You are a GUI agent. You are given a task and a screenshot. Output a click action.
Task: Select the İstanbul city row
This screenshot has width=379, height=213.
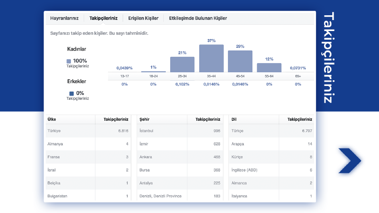tap(180, 131)
